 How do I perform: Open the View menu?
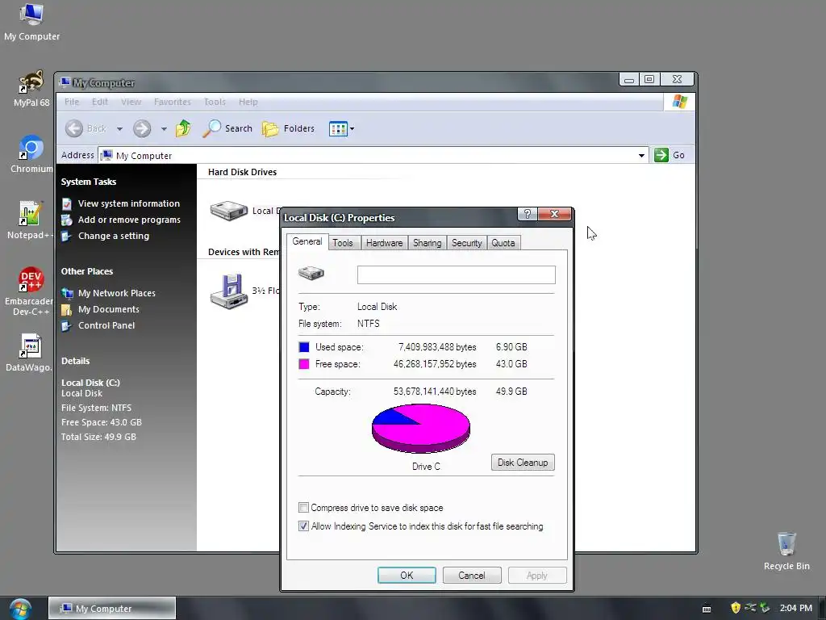coord(131,102)
